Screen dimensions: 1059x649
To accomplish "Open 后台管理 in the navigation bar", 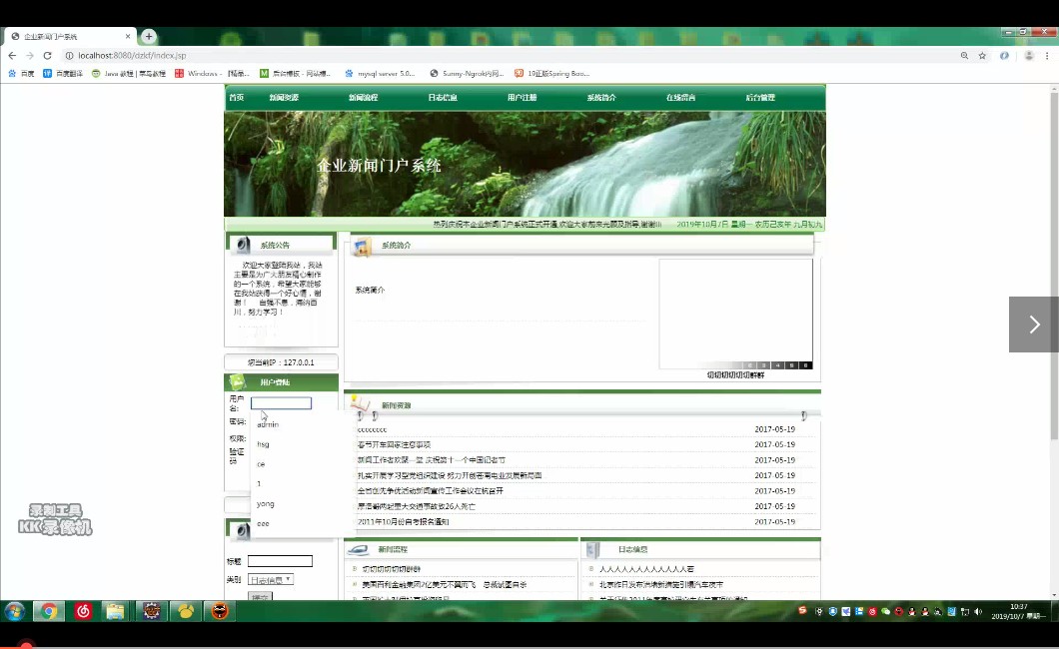I will 760,98.
